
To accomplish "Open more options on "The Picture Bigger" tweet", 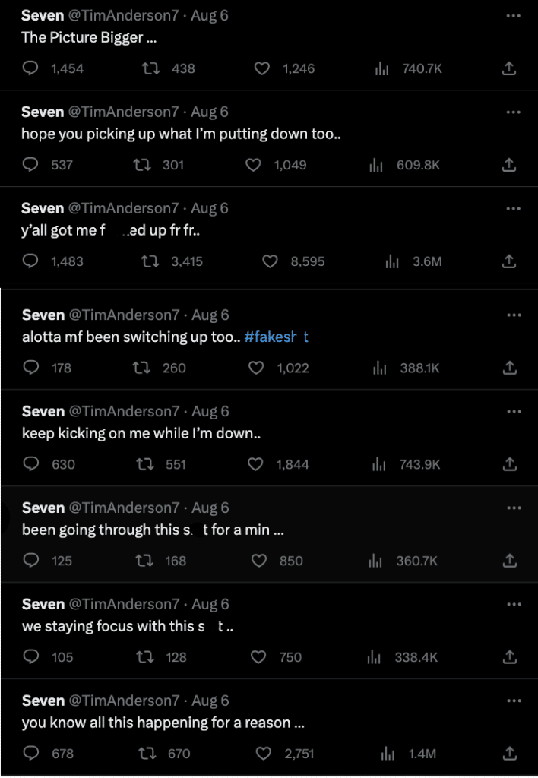I will (514, 15).
